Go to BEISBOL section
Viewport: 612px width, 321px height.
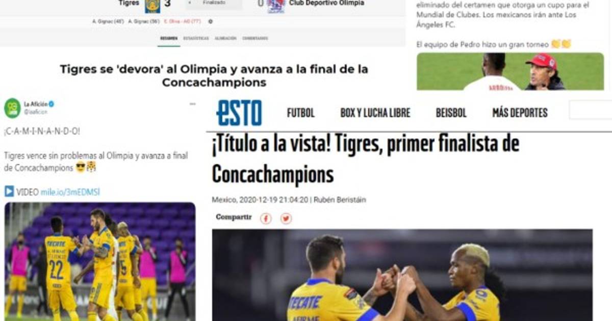pyautogui.click(x=451, y=113)
